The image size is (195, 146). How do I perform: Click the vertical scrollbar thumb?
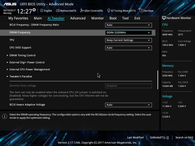pos(158,80)
